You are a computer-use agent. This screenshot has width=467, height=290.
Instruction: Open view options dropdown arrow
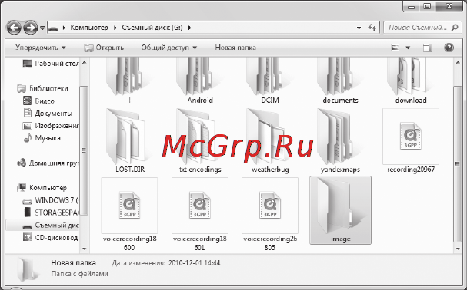click(408, 48)
